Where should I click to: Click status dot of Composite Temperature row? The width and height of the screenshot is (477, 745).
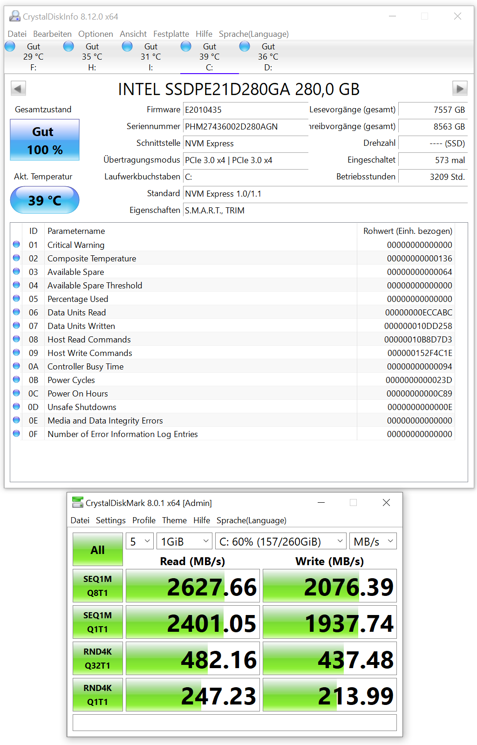[16, 258]
